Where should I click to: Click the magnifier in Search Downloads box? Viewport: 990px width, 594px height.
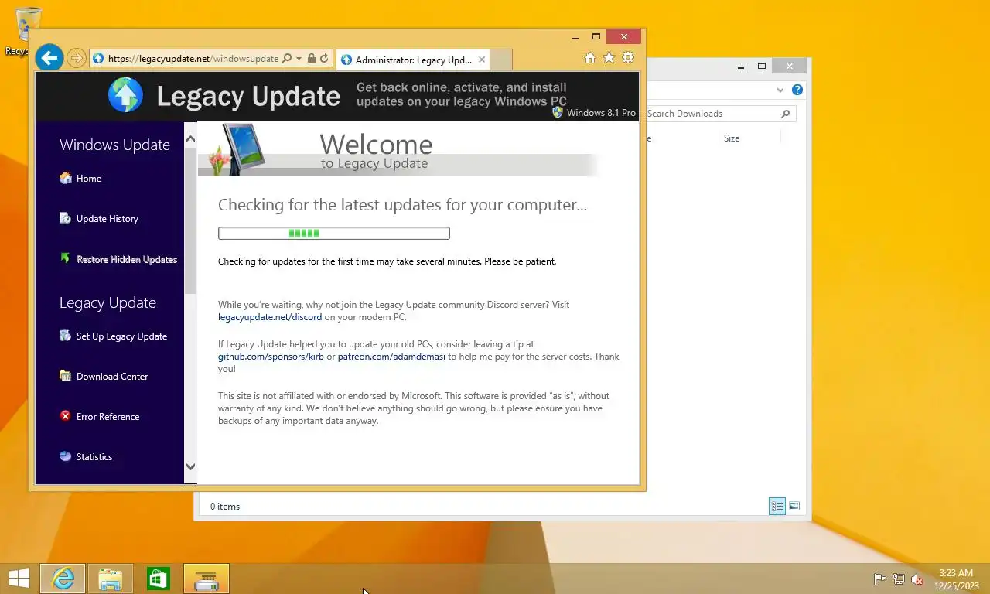click(785, 114)
